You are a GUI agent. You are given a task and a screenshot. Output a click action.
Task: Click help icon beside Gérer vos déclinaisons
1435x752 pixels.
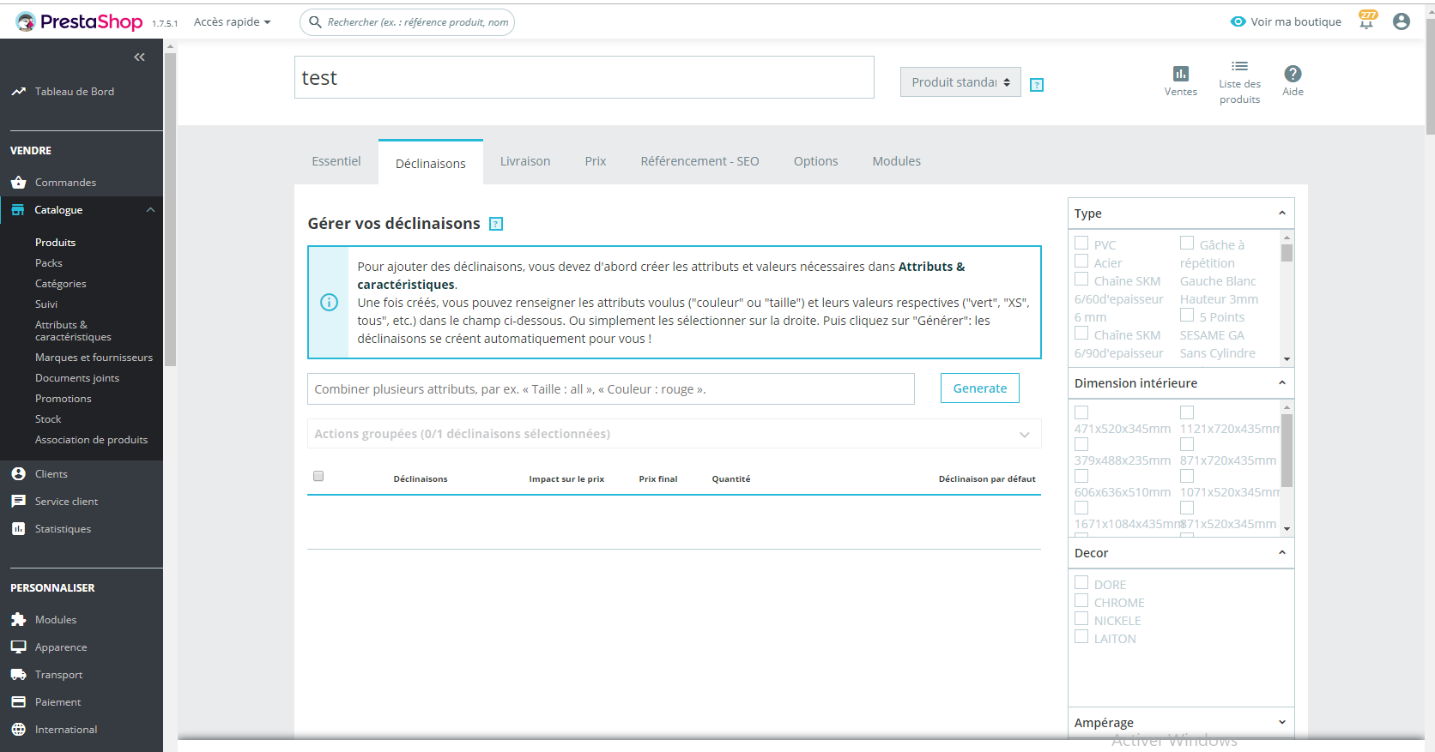coord(496,224)
